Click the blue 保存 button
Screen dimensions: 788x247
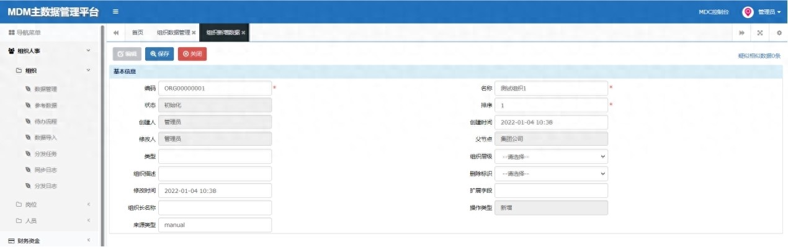159,54
